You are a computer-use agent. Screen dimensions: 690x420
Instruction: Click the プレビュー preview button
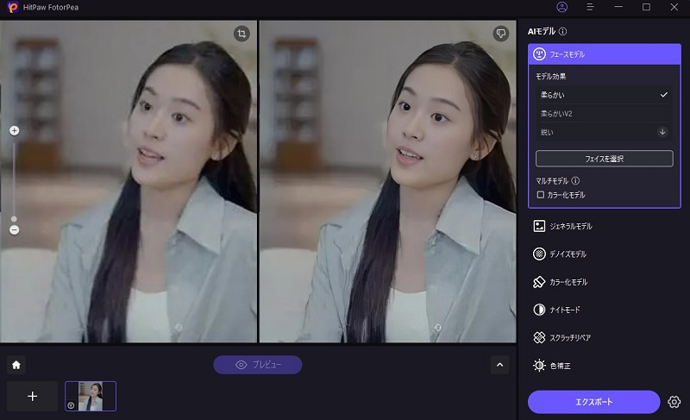tap(257, 365)
